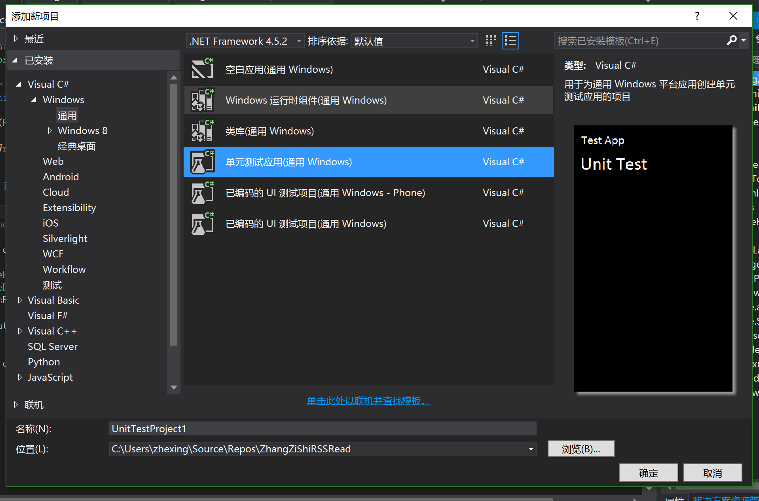Viewport: 759px width, 501px height.
Task: Click the icon of 已编码的 UI 测试项目(通用 Windows)
Action: coord(203,223)
